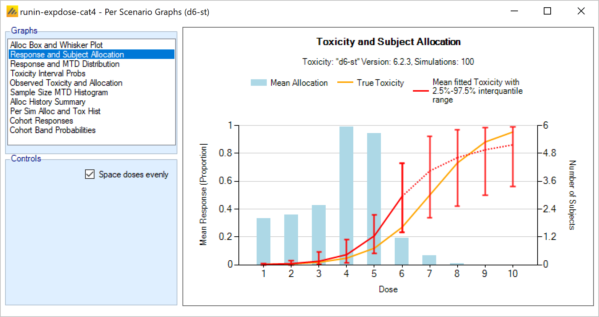The height and width of the screenshot is (317, 599).
Task: Show Toxicity Interval Probs graph
Action: [48, 73]
